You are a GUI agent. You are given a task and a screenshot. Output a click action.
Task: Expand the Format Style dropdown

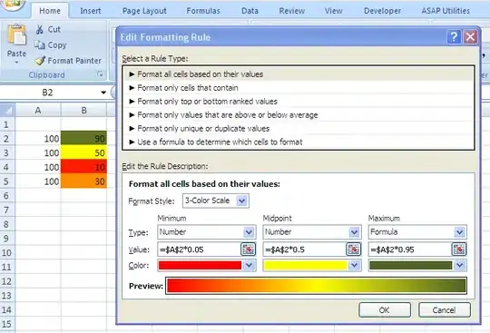(x=242, y=201)
